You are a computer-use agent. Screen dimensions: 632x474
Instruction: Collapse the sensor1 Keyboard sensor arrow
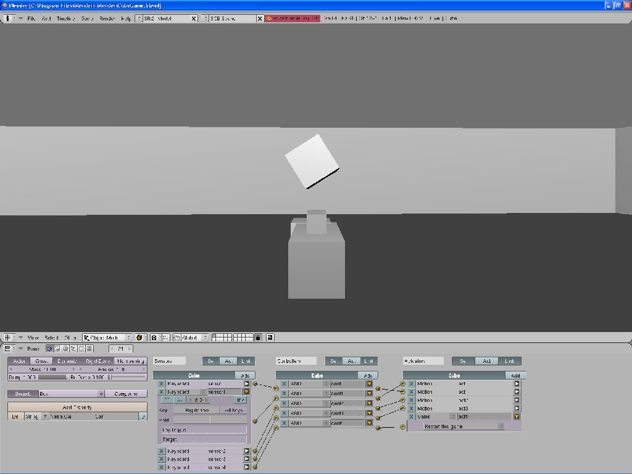tap(247, 392)
